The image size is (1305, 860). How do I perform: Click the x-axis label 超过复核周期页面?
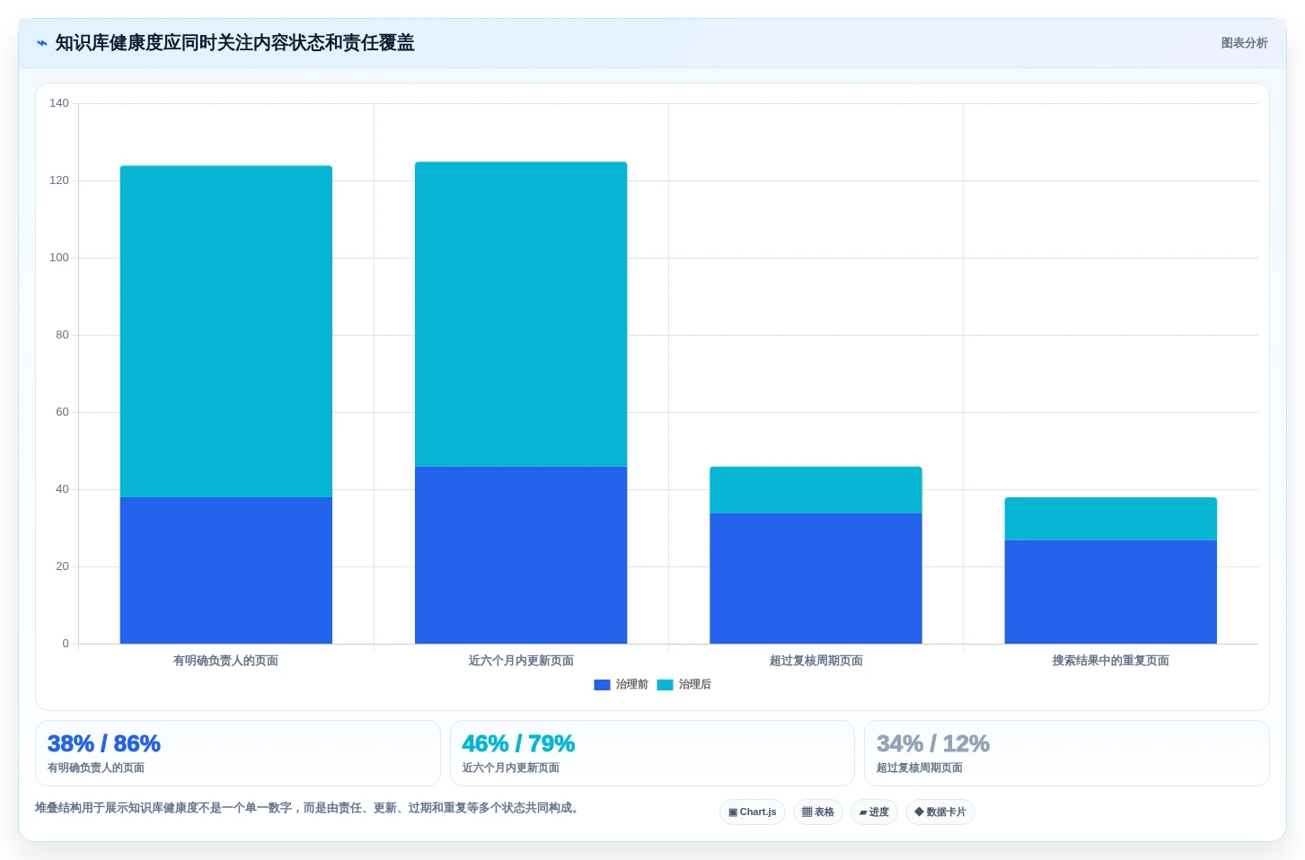pyautogui.click(x=816, y=661)
